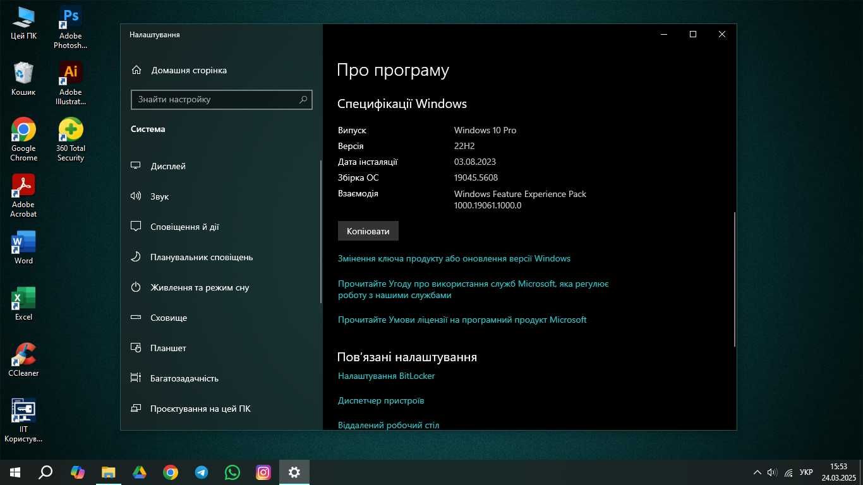Open the Microsoft services agreement link
863x485 pixels.
click(473, 289)
